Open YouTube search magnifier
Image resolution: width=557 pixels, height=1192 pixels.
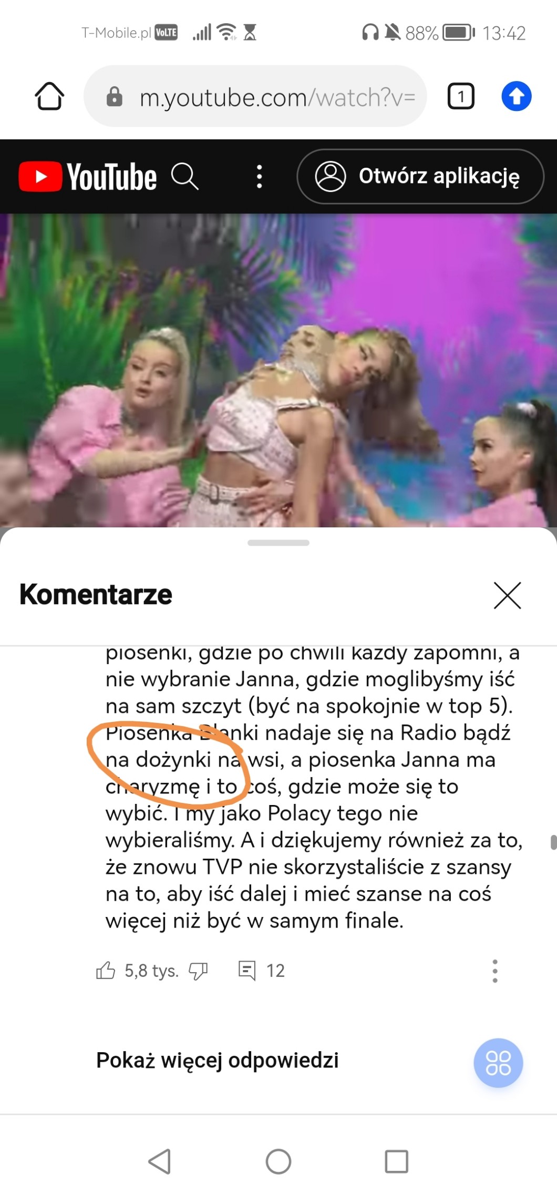[x=185, y=176]
